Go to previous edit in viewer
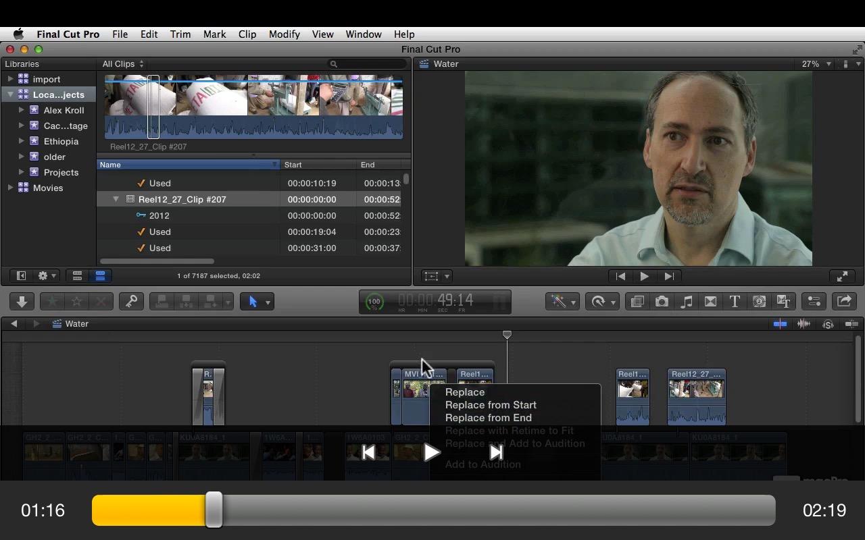 point(620,276)
